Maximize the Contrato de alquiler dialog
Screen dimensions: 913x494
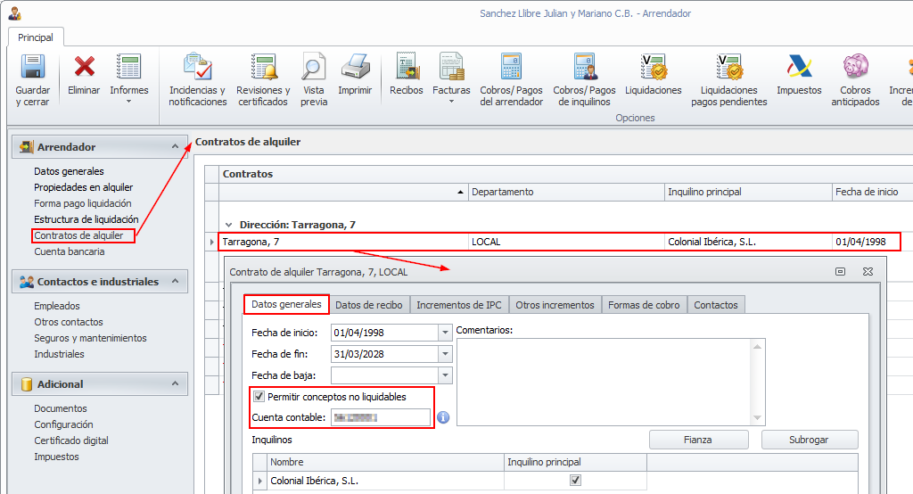point(840,271)
